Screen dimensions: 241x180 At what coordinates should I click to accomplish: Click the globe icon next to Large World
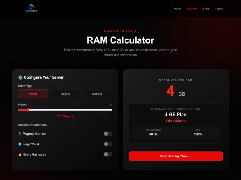click(20, 144)
